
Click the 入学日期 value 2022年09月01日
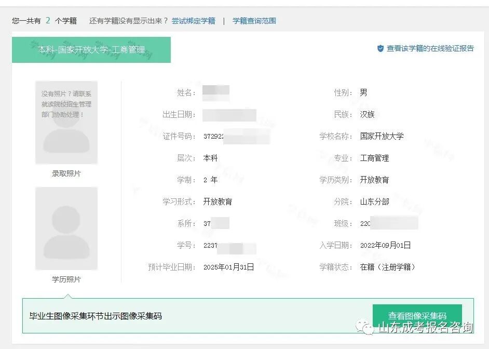[384, 245]
